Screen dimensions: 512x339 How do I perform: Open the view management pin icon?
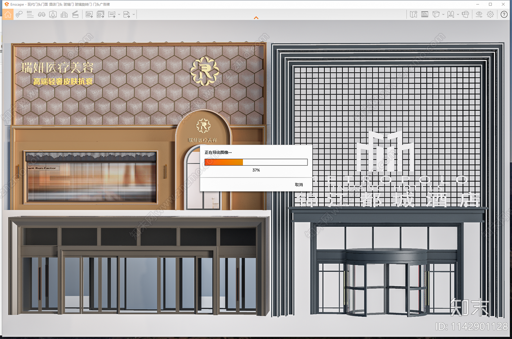point(19,14)
